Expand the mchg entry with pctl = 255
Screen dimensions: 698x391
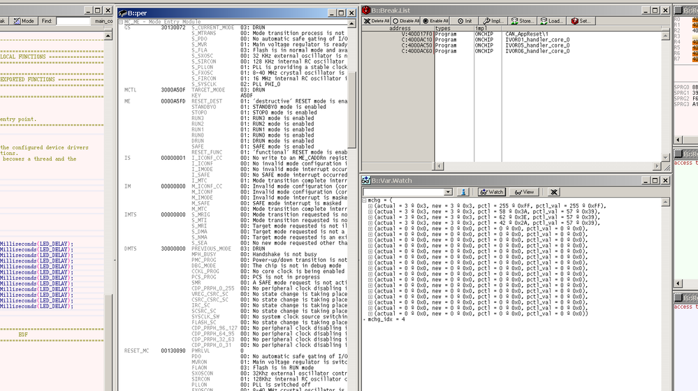click(x=370, y=207)
